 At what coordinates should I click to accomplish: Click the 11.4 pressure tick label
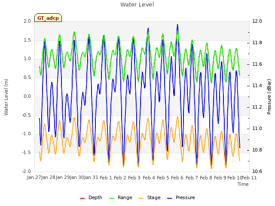pos(257,86)
